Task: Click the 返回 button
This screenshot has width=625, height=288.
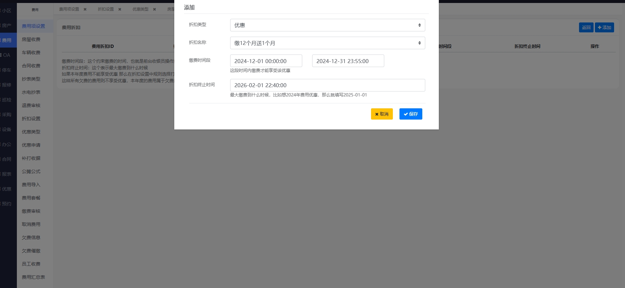Action: [x=586, y=27]
